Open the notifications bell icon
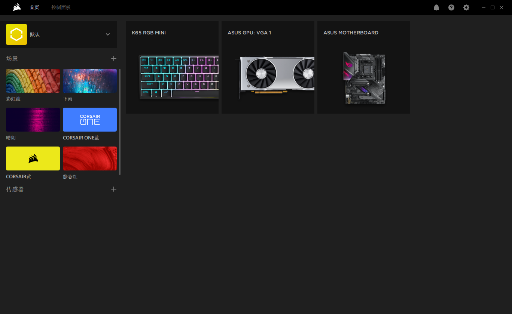Image resolution: width=512 pixels, height=314 pixels. click(x=436, y=7)
